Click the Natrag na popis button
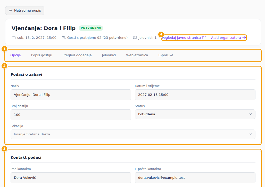 [25, 11]
